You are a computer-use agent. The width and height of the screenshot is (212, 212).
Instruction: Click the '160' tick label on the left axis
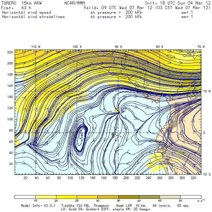(x=10, y=86)
